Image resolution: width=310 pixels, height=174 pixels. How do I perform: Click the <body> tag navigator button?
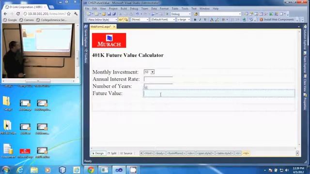click(160, 153)
